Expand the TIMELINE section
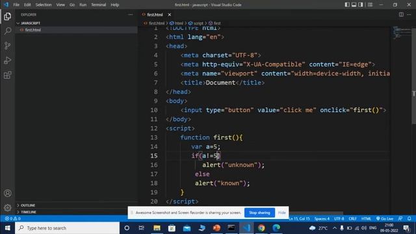The image size is (416, 234). pos(29,212)
